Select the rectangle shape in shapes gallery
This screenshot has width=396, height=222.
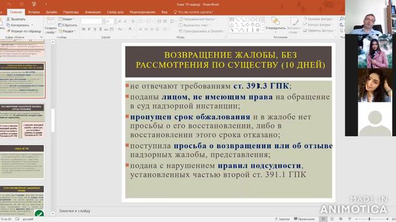pyautogui.click(x=247, y=19)
